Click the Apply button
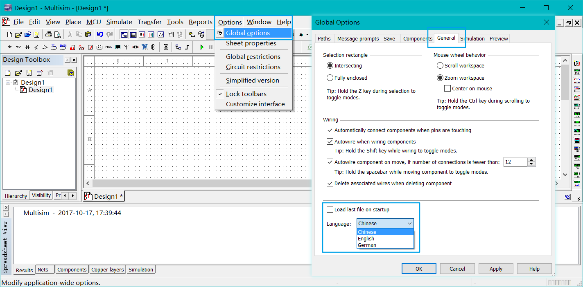Screen dimensions: 583x287 coord(496,269)
